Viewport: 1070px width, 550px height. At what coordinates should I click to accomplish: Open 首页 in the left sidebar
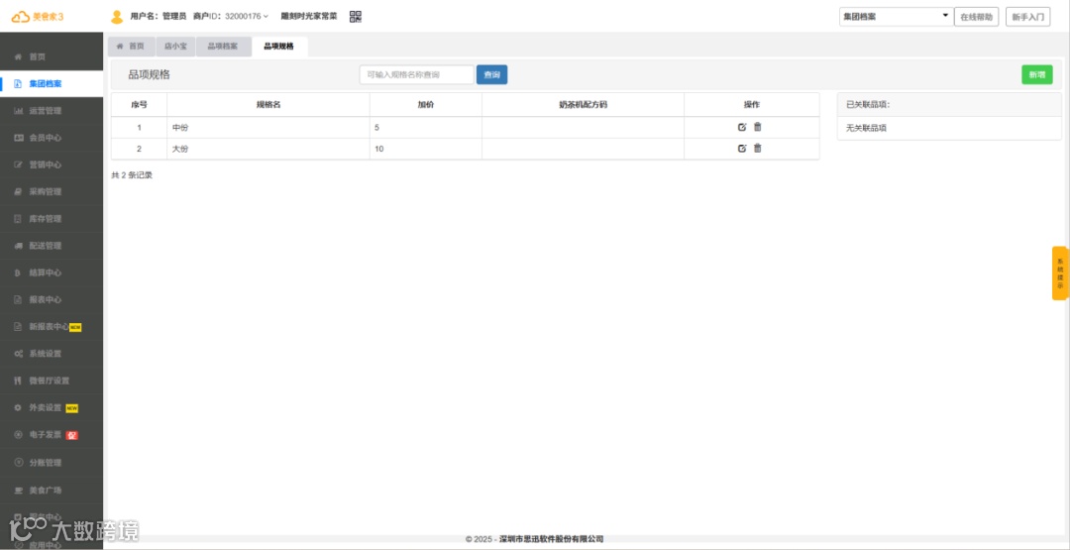coord(52,57)
